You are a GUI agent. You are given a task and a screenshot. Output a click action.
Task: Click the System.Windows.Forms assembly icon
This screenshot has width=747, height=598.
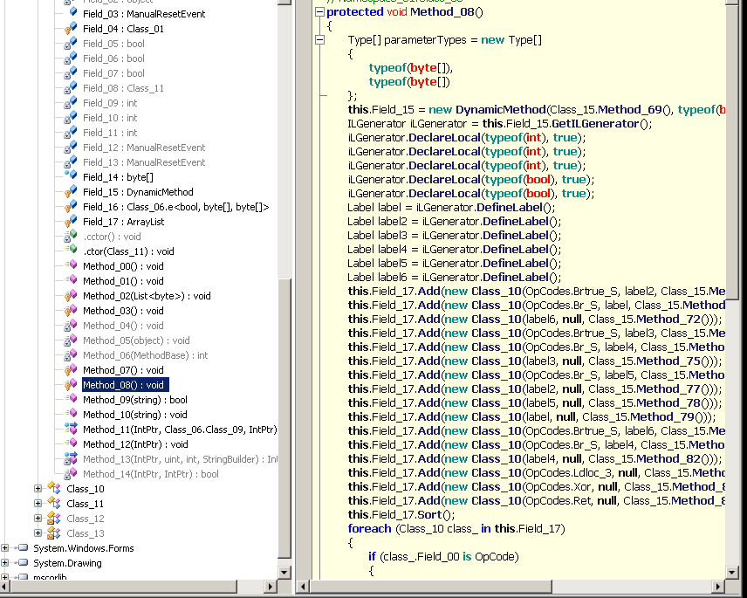[22, 548]
